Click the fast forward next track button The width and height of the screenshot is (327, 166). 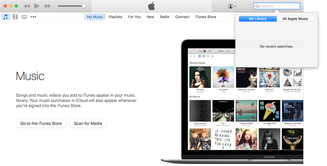47,6
